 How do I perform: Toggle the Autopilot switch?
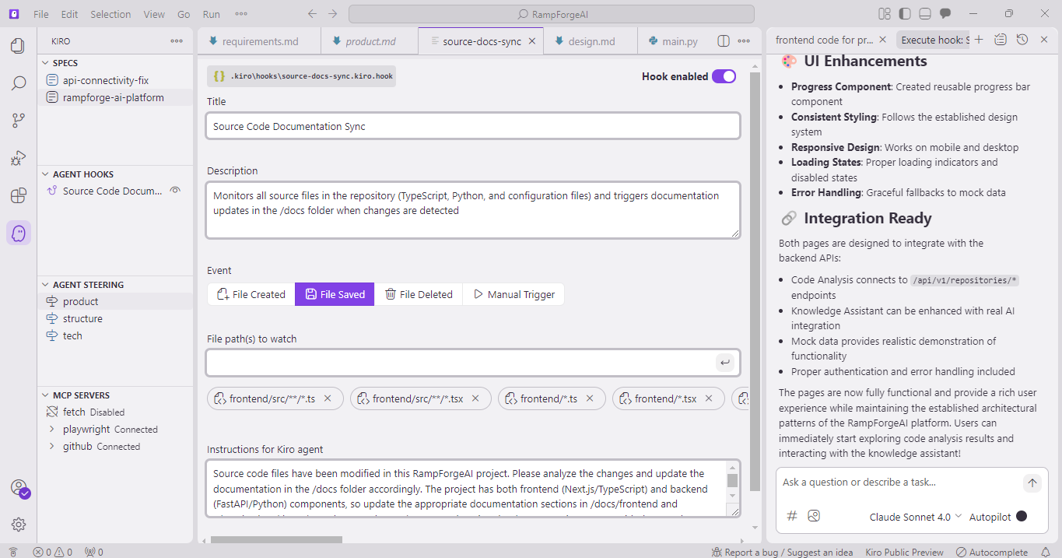pos(1022,517)
